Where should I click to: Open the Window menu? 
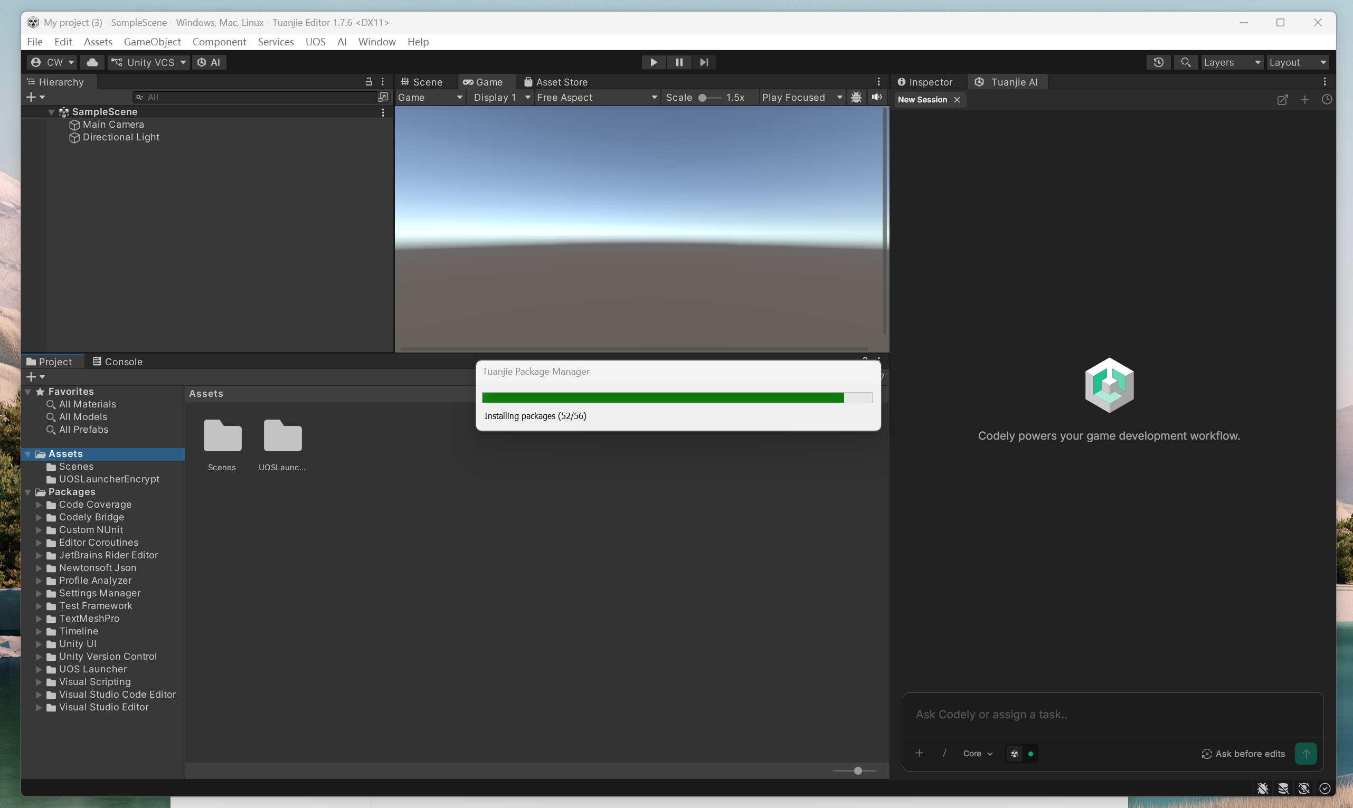pos(377,42)
